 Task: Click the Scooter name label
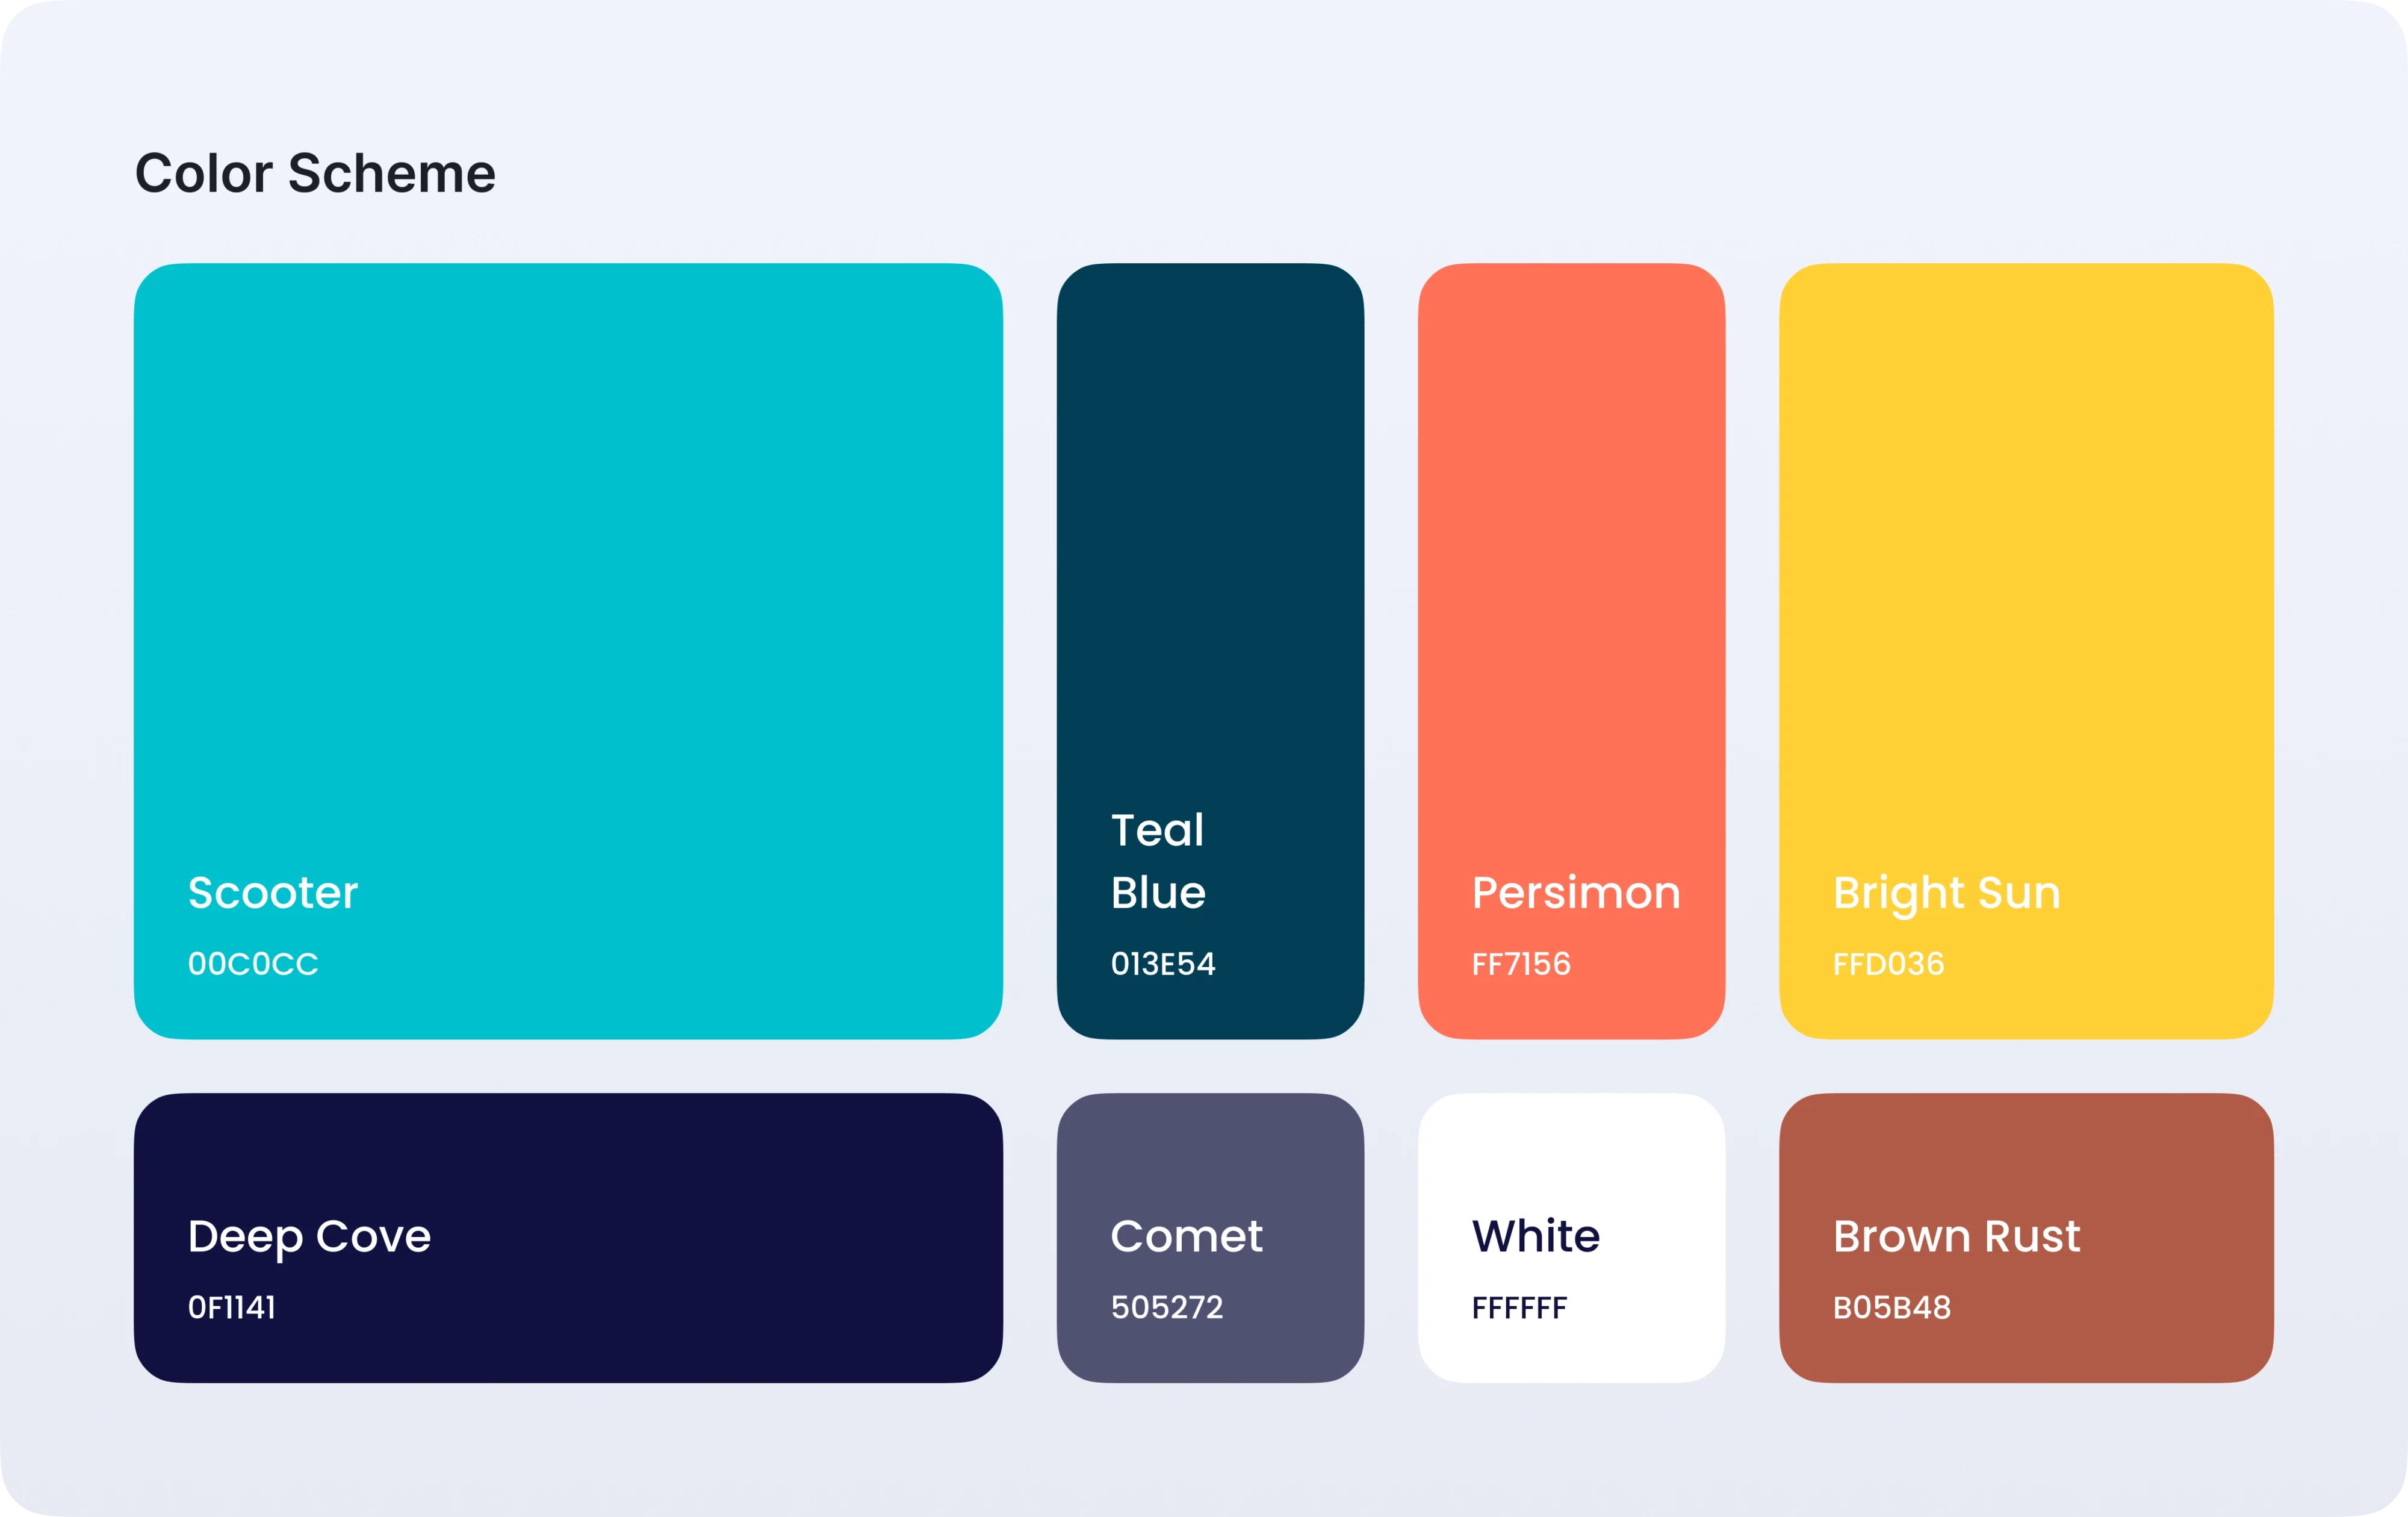pyautogui.click(x=272, y=892)
